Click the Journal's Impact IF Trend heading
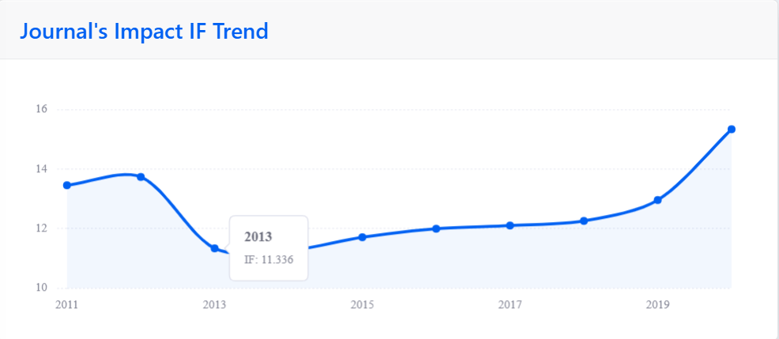The width and height of the screenshot is (779, 339). (144, 32)
